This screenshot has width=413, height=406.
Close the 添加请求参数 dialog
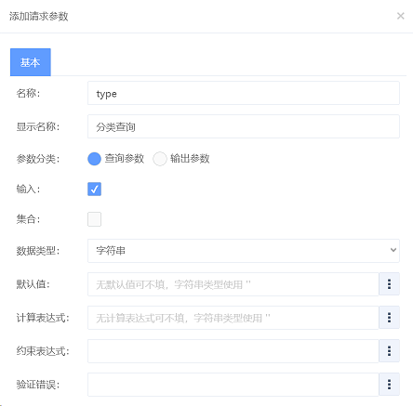[401, 16]
